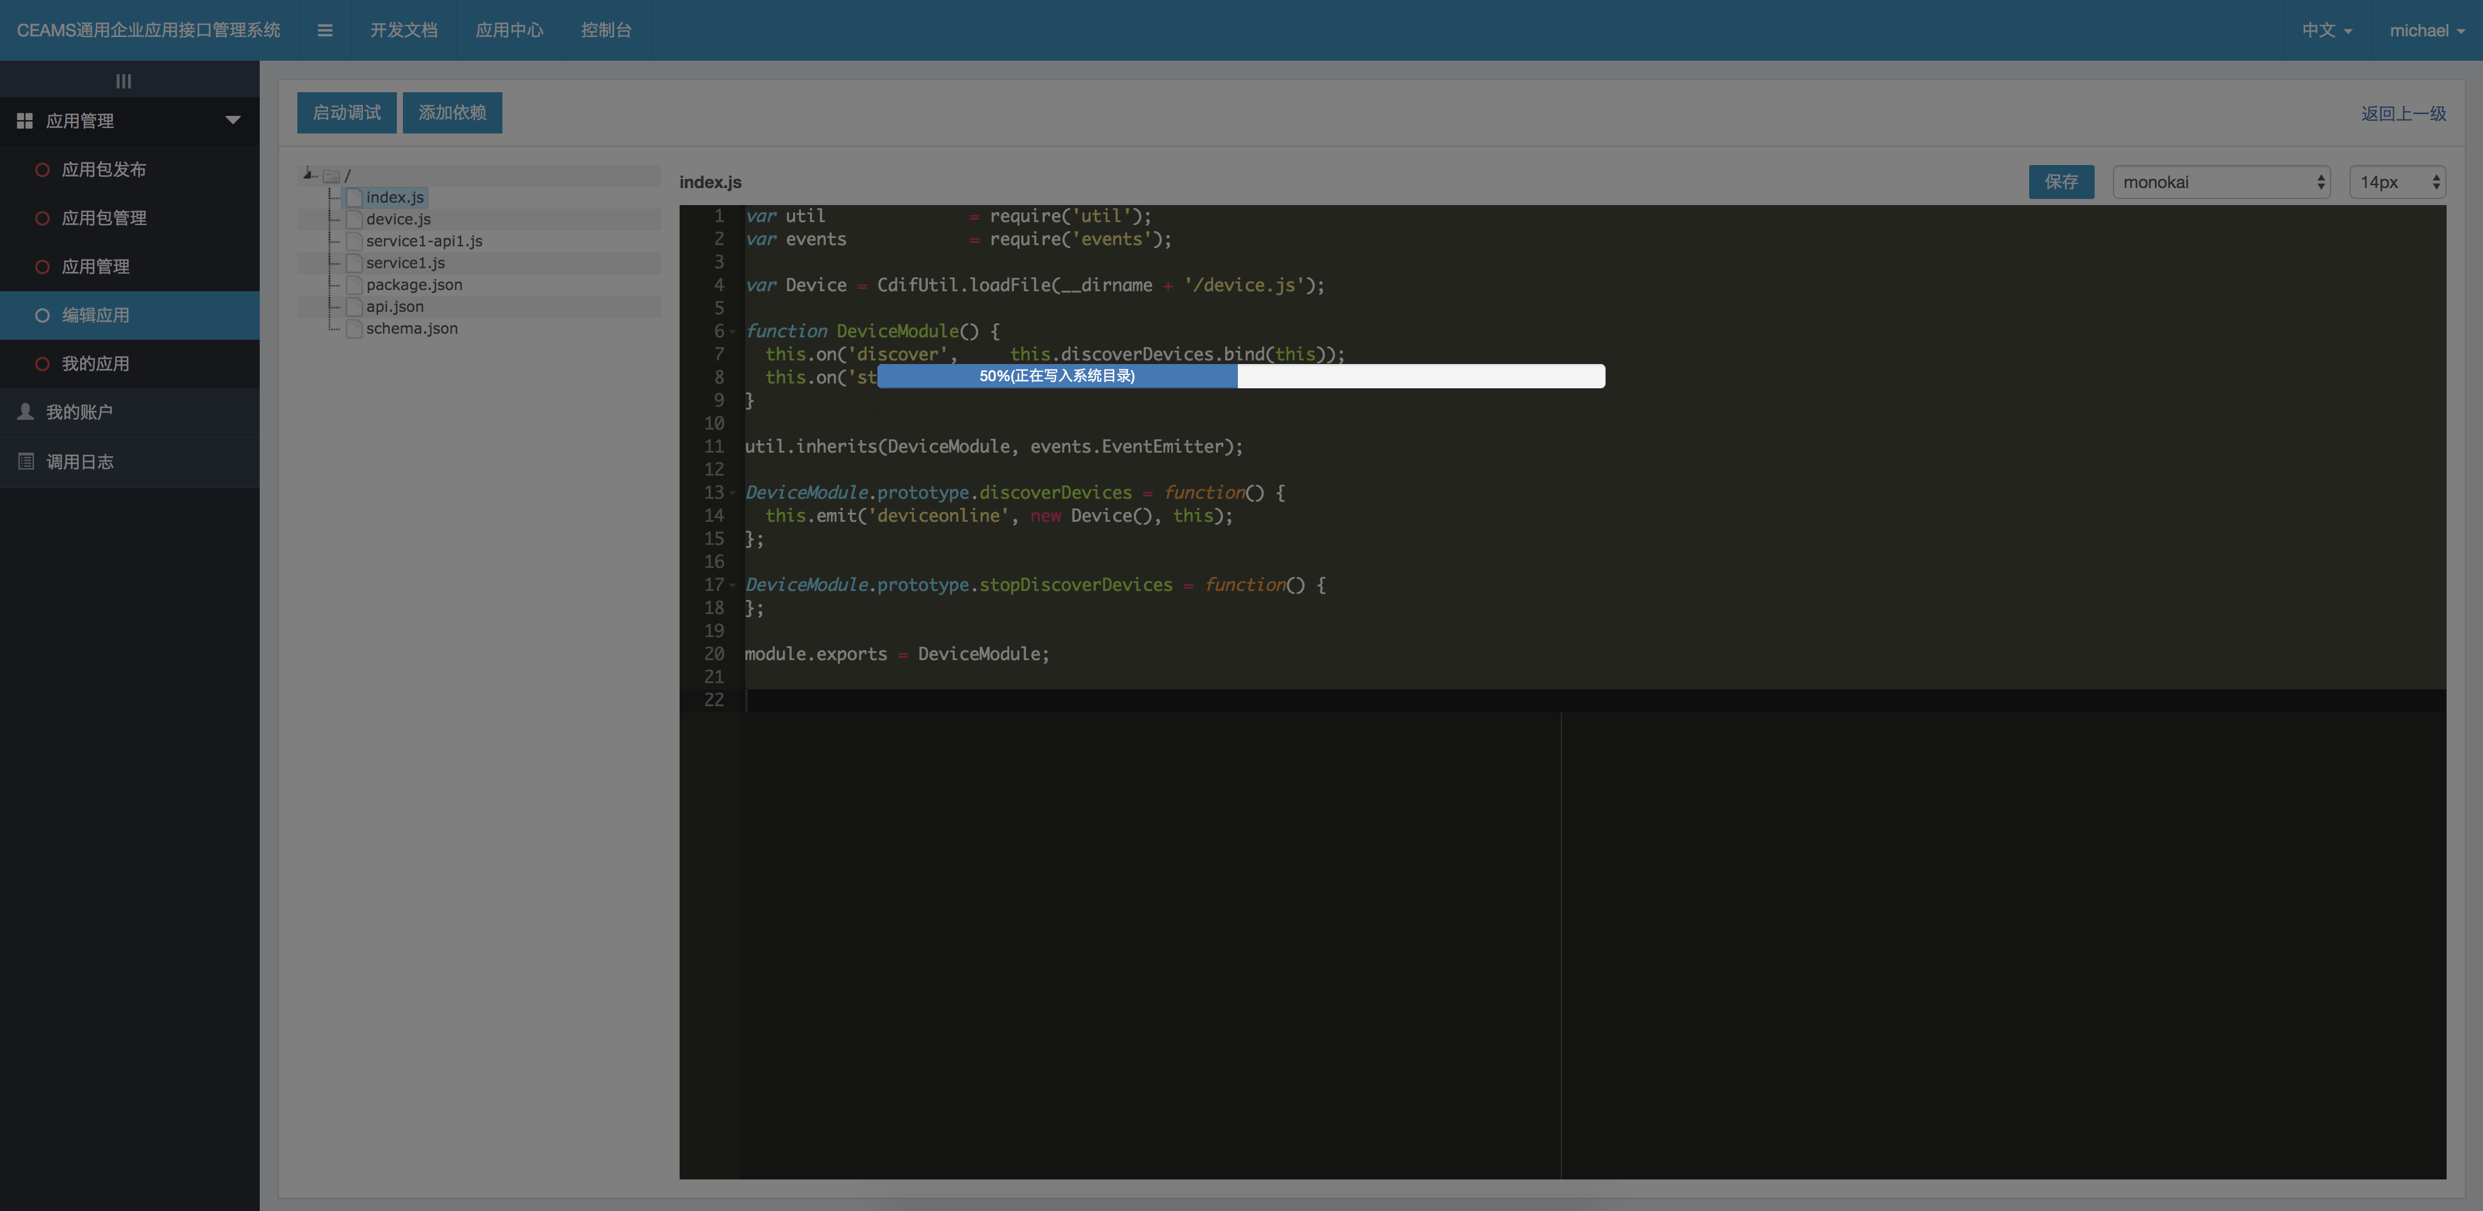Click the util.inherits line in editor

pos(994,447)
